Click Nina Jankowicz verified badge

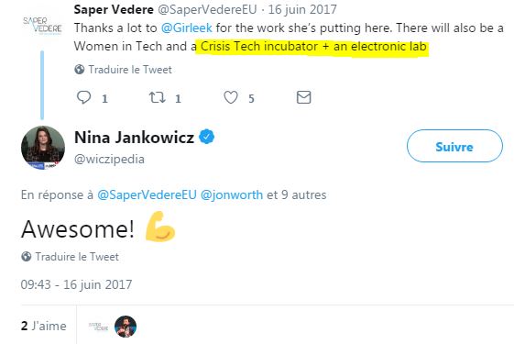(207, 137)
